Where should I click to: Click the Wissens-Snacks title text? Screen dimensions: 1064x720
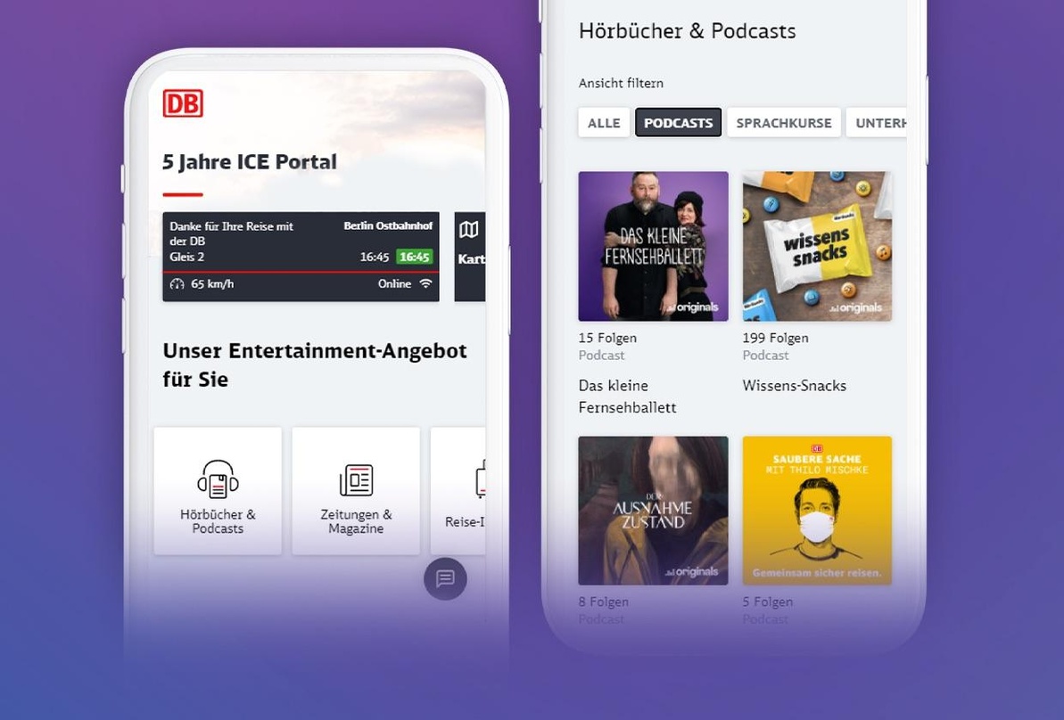coord(795,386)
